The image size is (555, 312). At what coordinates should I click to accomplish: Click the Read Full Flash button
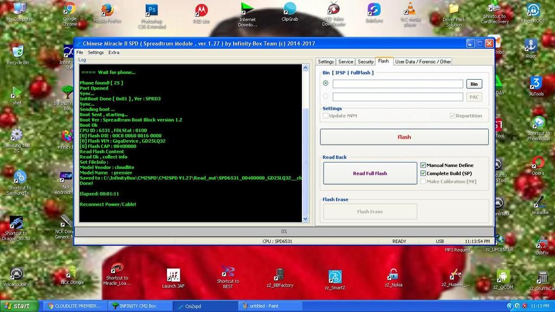pyautogui.click(x=370, y=173)
